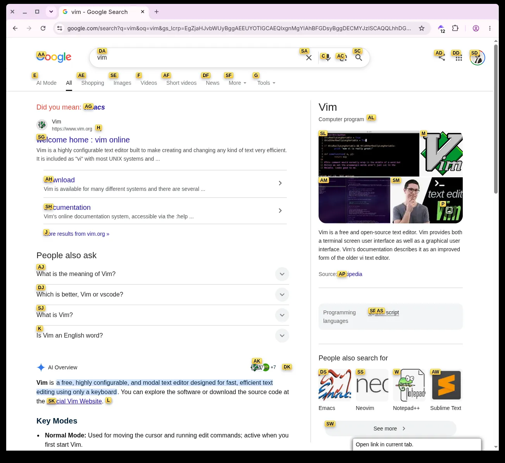Open the "text edit" man thumbnail image
Viewport: 505px width, 463px height.
click(x=427, y=200)
